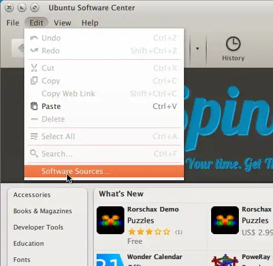Open the File menu

[13, 23]
